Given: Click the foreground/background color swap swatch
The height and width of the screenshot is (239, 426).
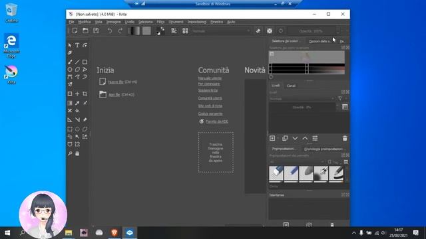Looking at the screenshot, I should tap(160, 31).
